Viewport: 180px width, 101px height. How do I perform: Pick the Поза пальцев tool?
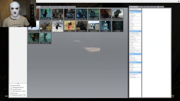(135, 61)
